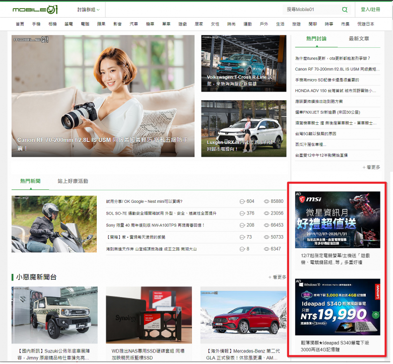The image size is (393, 364).
Task: Click view-count eye icon beside 50733
Action: point(267,237)
